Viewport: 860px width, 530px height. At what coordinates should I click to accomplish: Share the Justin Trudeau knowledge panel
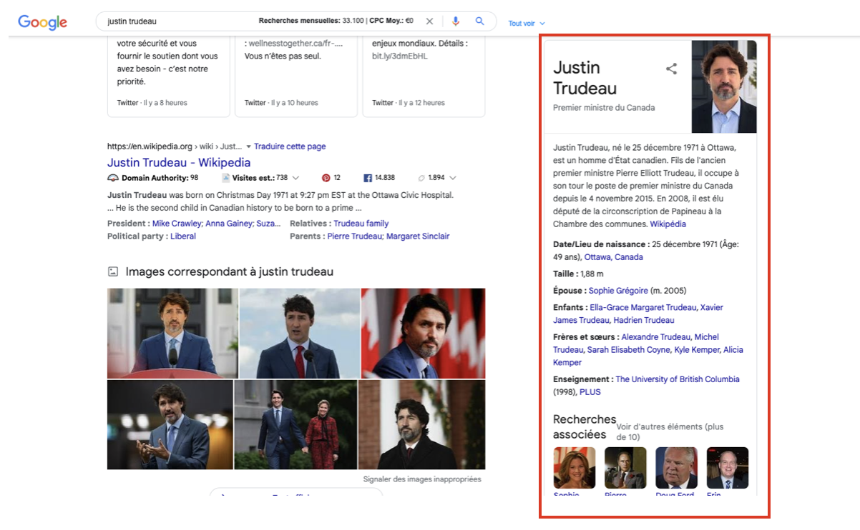(671, 69)
